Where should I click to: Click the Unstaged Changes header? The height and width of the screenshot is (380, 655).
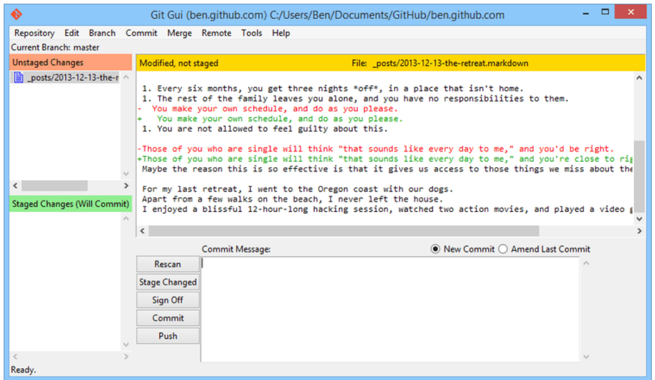tap(71, 62)
